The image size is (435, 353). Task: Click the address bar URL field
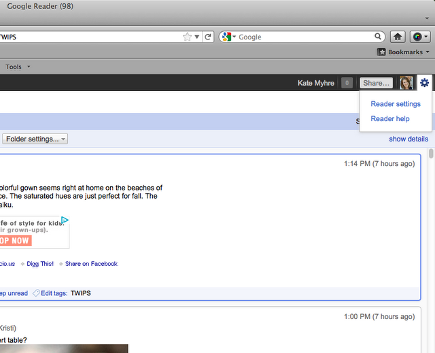click(x=90, y=37)
